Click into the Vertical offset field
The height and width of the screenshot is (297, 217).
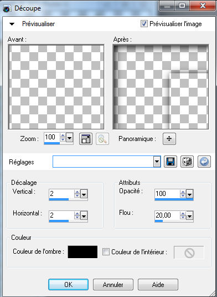point(61,194)
